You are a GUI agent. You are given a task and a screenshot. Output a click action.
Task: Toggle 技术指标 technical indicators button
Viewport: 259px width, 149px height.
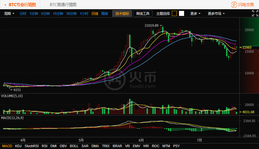[x=122, y=14]
